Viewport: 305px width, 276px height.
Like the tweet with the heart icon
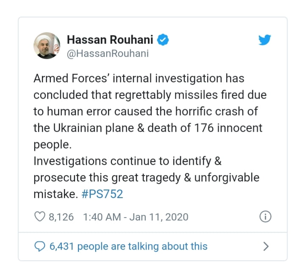[40, 217]
